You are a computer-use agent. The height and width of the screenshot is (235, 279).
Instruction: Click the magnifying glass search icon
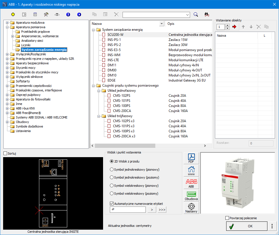(x=196, y=15)
